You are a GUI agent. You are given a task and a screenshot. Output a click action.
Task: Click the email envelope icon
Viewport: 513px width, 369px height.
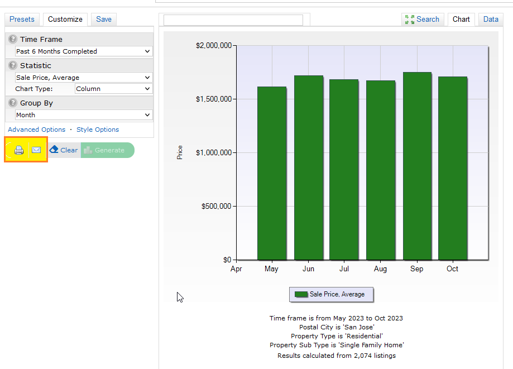point(36,150)
